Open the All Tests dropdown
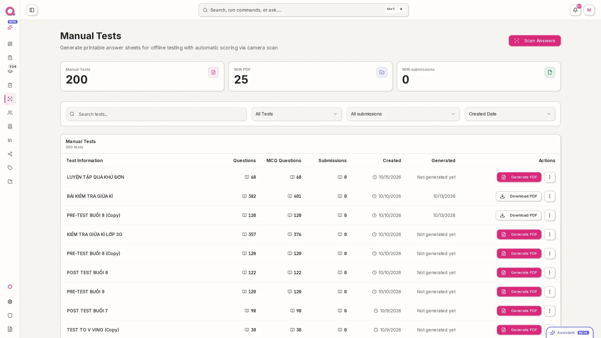This screenshot has height=338, width=601. 297,114
